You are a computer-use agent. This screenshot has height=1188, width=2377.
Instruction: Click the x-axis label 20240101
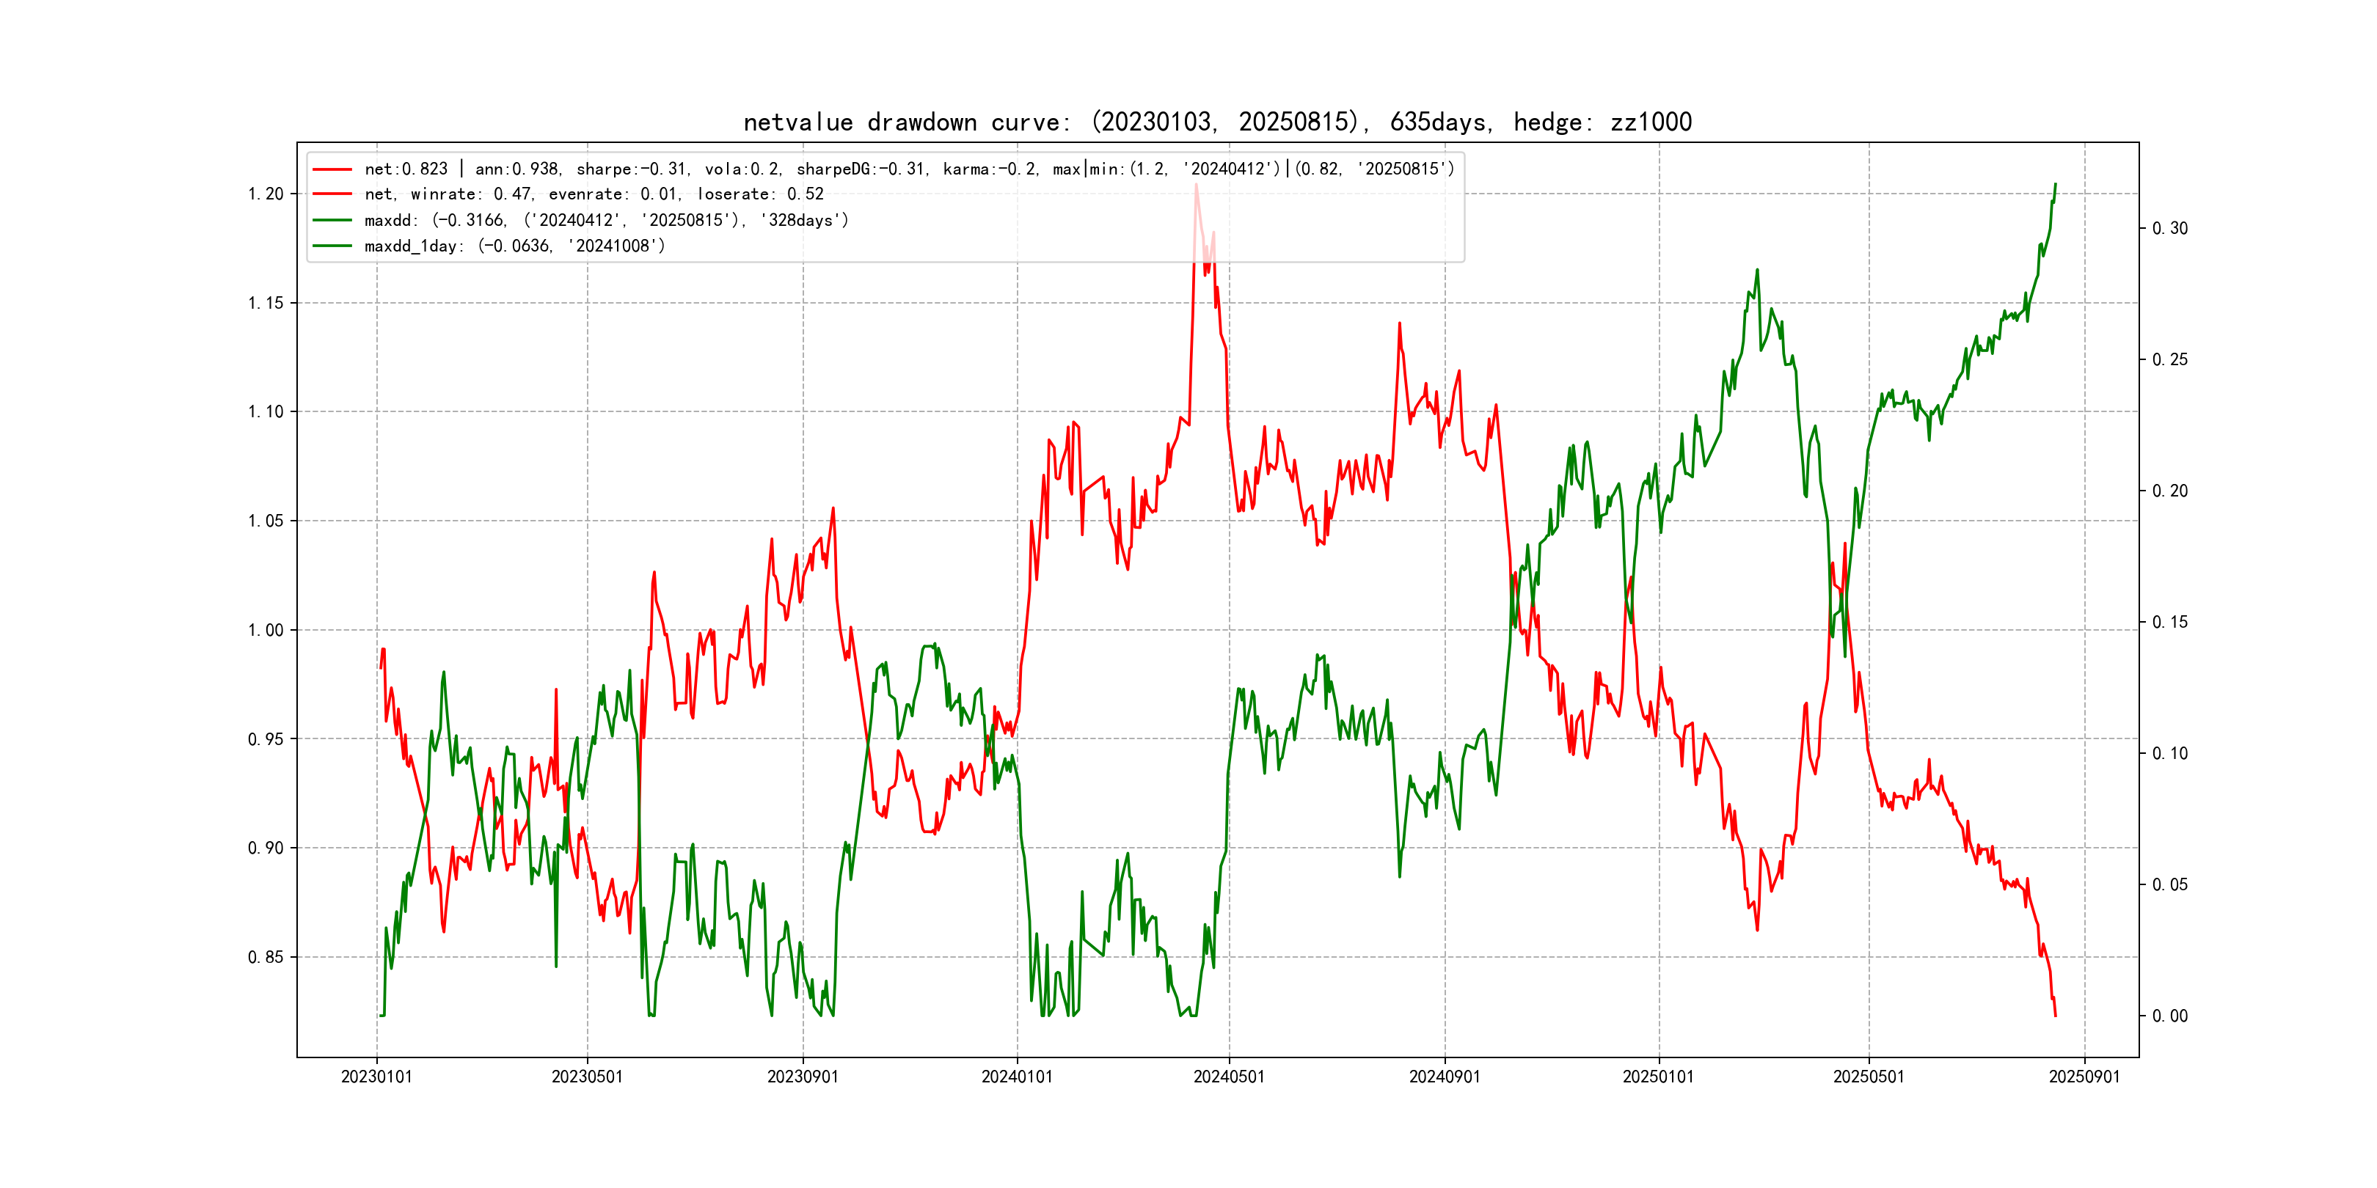(x=1017, y=1077)
